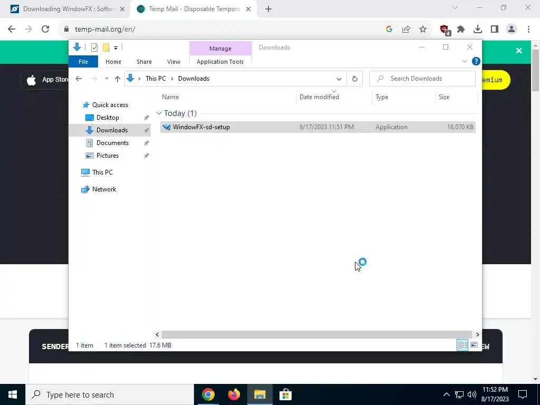The width and height of the screenshot is (540, 405).
Task: Switch to Large icons view
Action: point(474,345)
